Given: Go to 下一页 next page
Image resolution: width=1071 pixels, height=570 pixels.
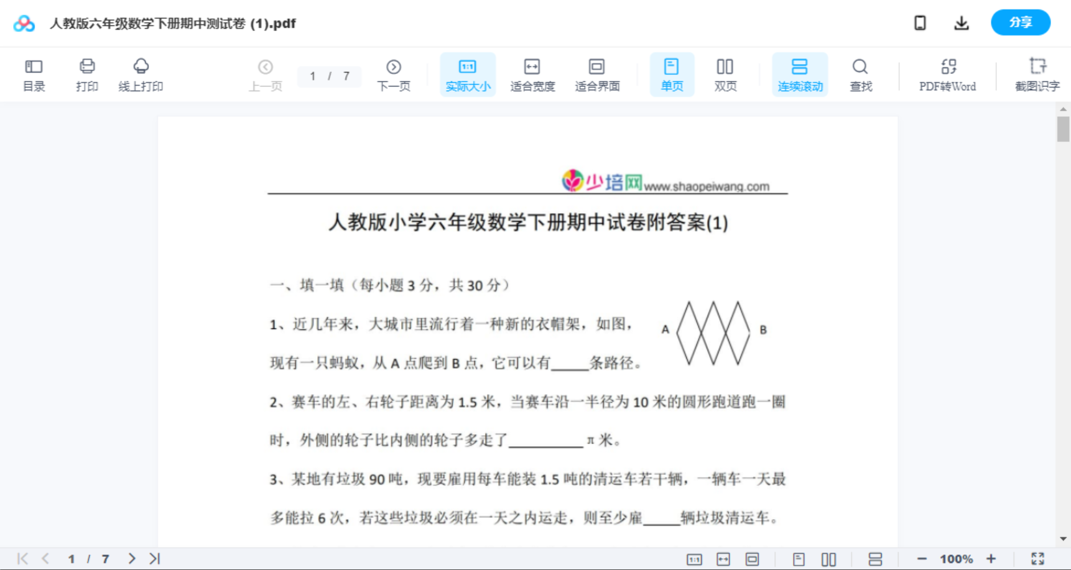Looking at the screenshot, I should coord(393,74).
